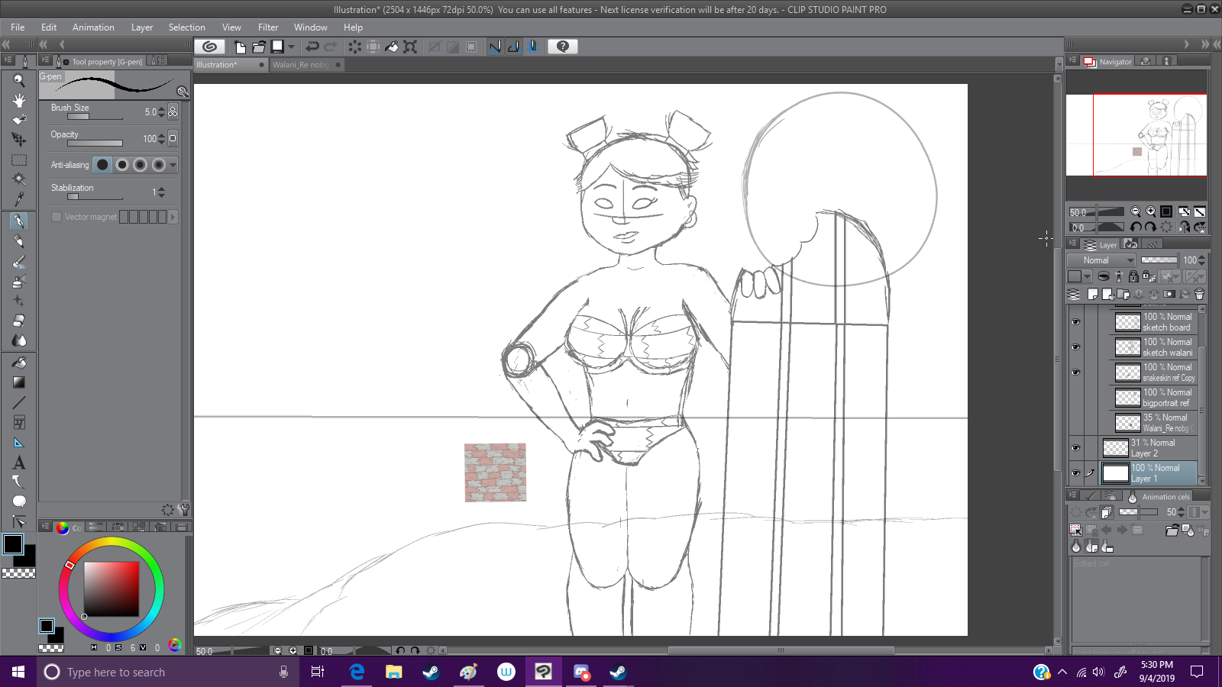
Task: Expand the anti-aliasing options arrow
Action: coord(173,165)
